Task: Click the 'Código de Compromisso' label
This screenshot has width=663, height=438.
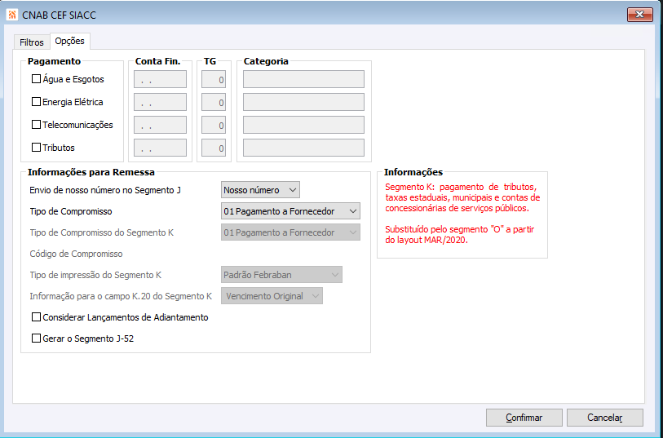Action: tap(76, 254)
